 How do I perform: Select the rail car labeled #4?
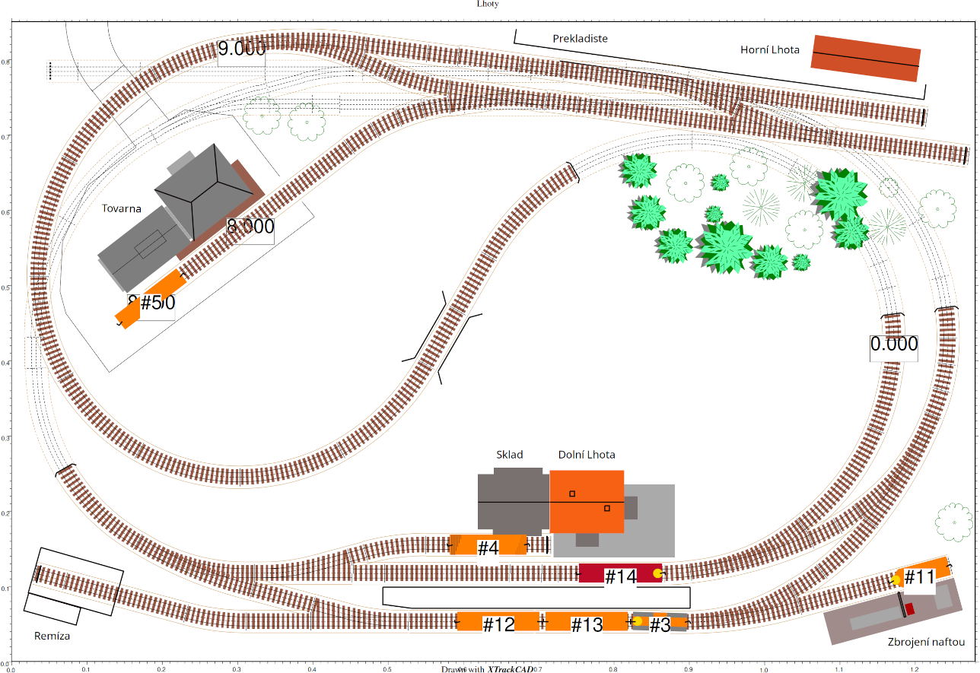click(488, 545)
